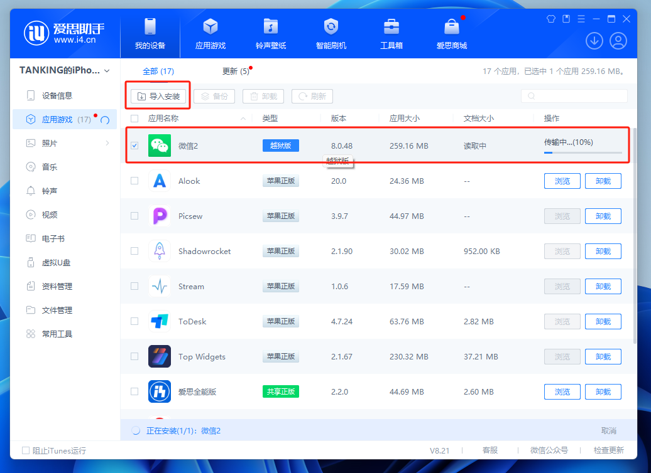Click the 微信2 WeChat app icon
Screen dimensions: 651x473
click(160, 146)
